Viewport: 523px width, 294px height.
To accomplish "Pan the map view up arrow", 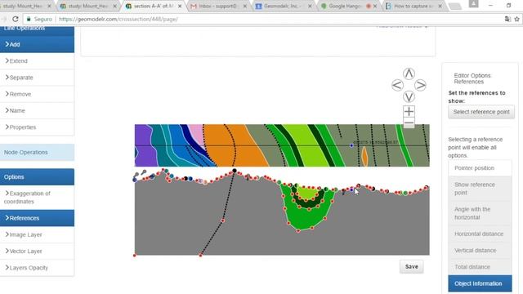I will (x=409, y=73).
